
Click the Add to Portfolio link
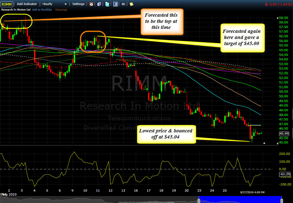coord(42,10)
